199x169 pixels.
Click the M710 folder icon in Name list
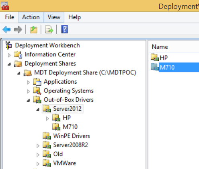155,67
